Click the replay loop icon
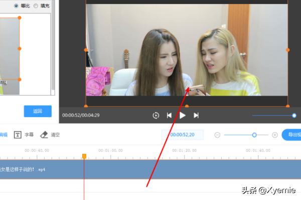 click(x=156, y=115)
